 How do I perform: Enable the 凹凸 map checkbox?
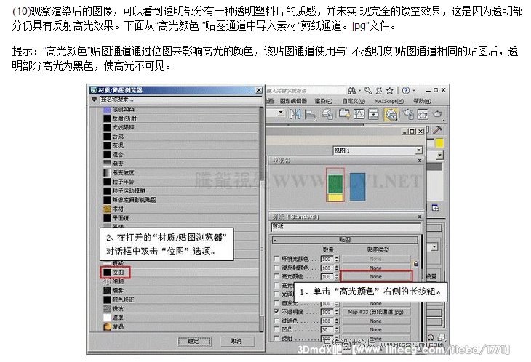tap(276, 329)
